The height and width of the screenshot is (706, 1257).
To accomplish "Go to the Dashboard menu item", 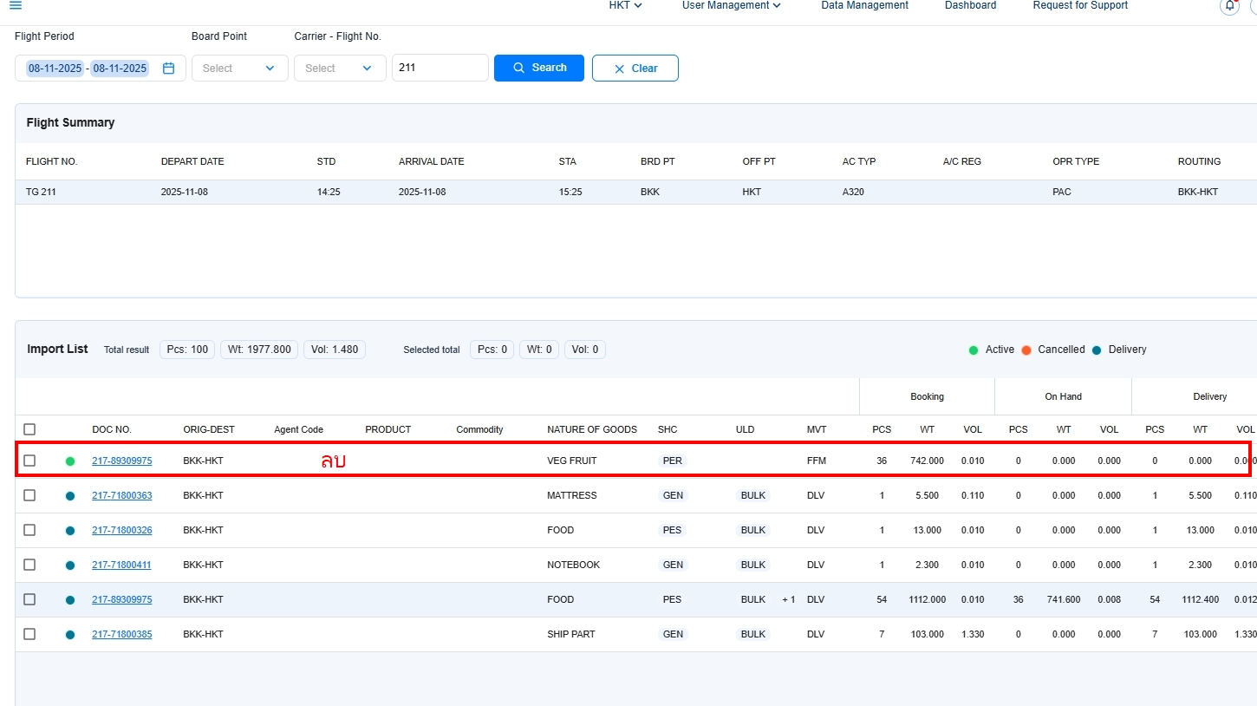I will (x=970, y=6).
